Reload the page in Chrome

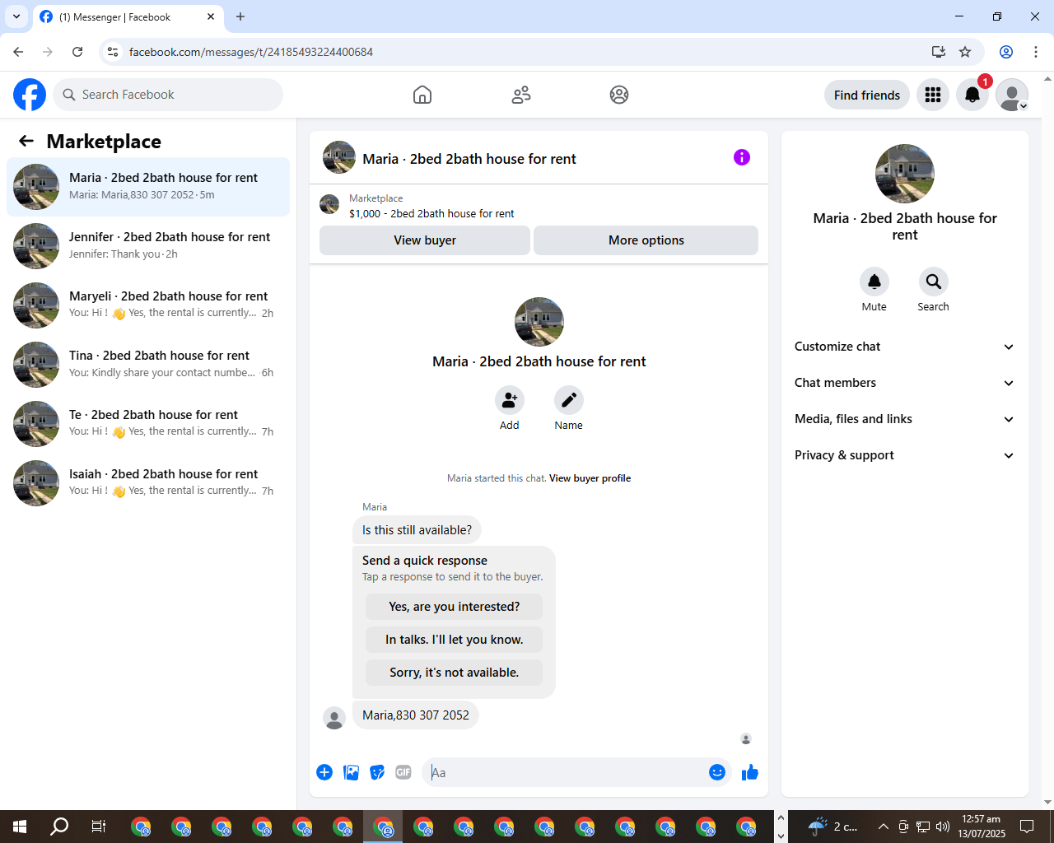[x=77, y=52]
